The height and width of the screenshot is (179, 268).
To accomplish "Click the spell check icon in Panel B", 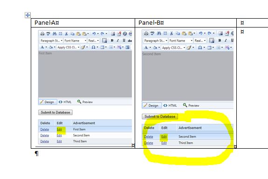I will pos(152,34).
